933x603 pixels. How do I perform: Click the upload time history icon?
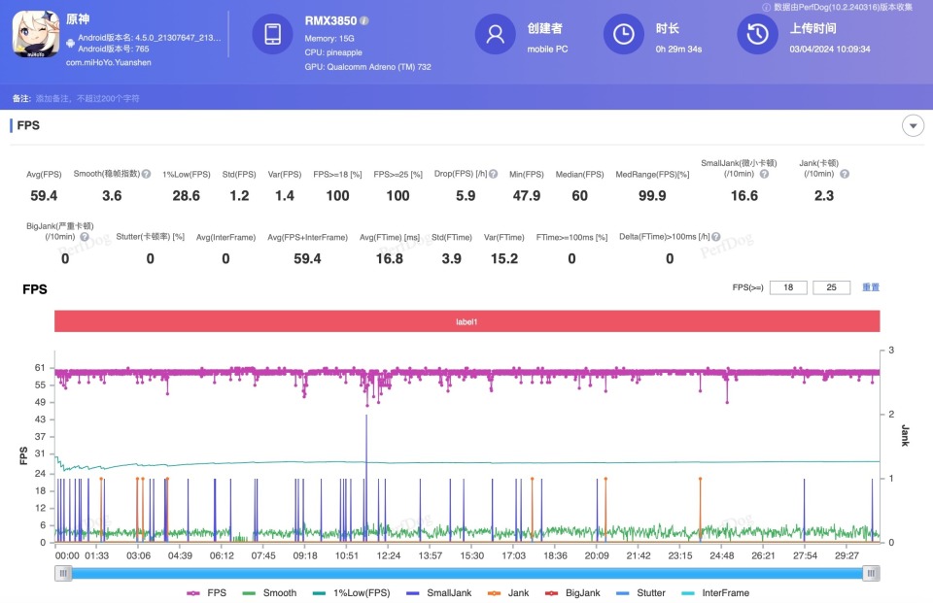(x=755, y=35)
